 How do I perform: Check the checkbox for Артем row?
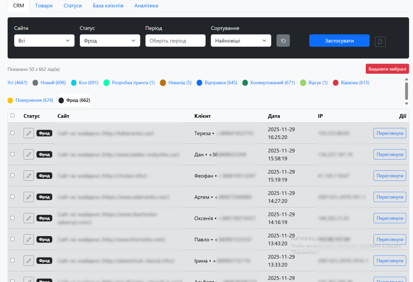13,197
